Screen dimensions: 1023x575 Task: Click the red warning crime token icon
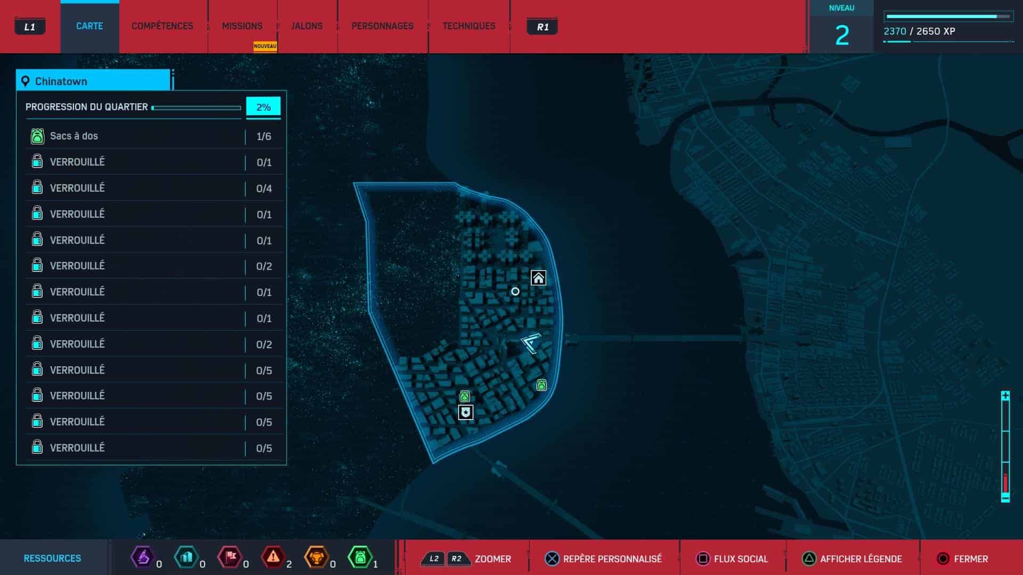[x=273, y=557]
